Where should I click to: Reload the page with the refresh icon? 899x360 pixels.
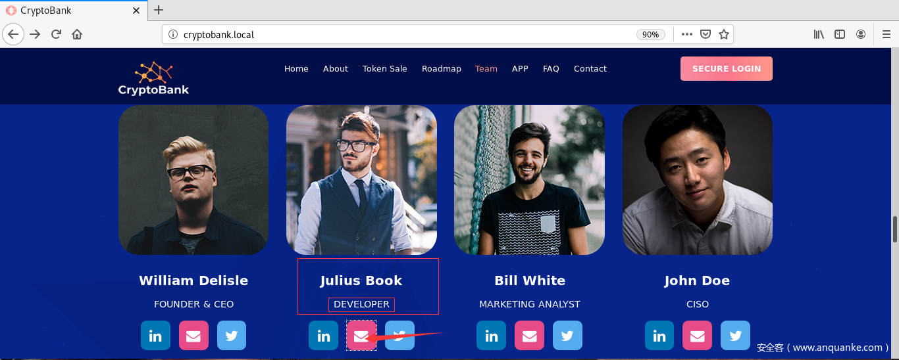pyautogui.click(x=56, y=34)
